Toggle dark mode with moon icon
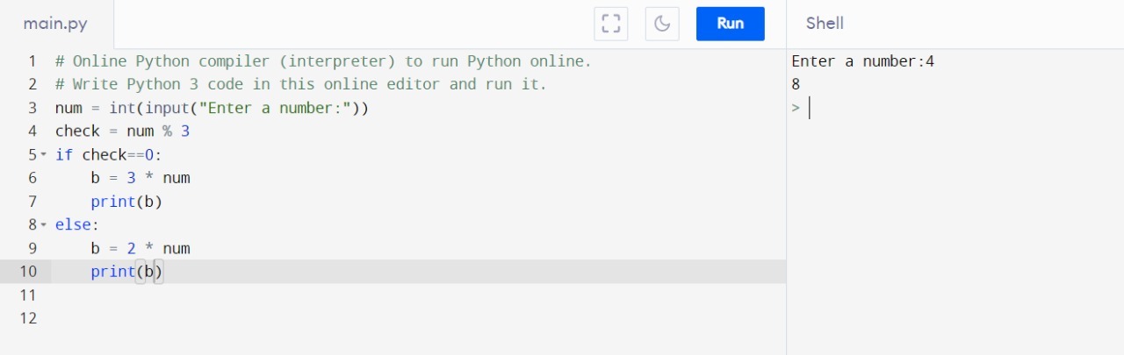The image size is (1124, 355). click(662, 24)
